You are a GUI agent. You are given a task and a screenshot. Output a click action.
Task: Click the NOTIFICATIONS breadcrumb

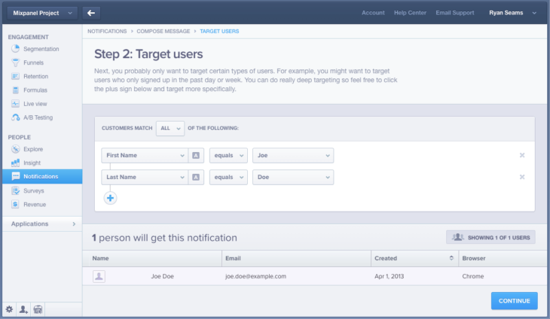[107, 31]
